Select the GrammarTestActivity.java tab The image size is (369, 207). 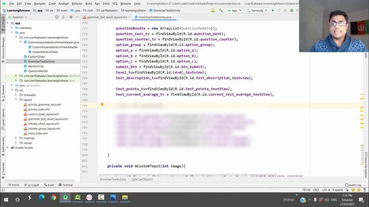(155, 17)
